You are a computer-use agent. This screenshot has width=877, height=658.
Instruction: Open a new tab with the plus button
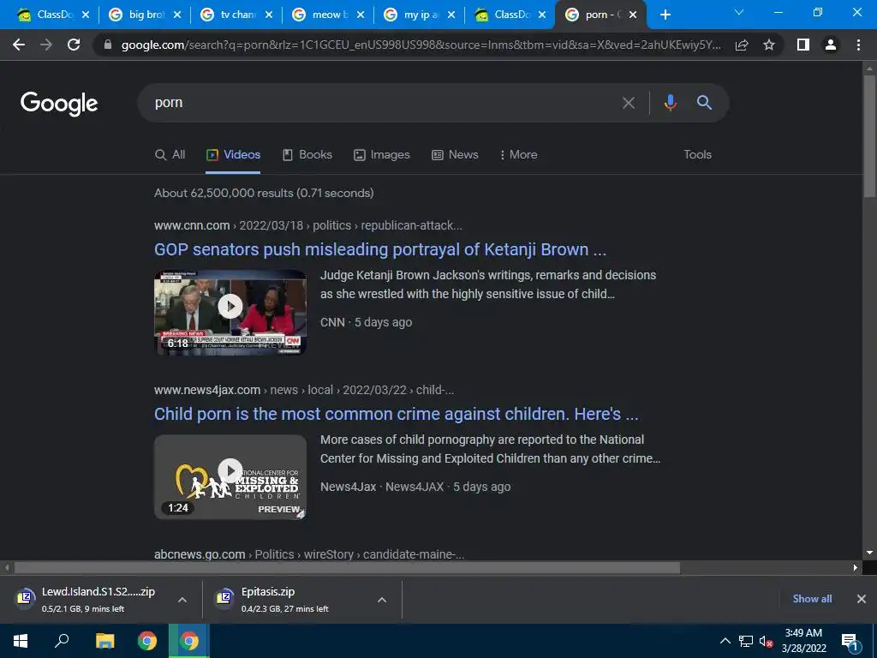[x=665, y=15]
